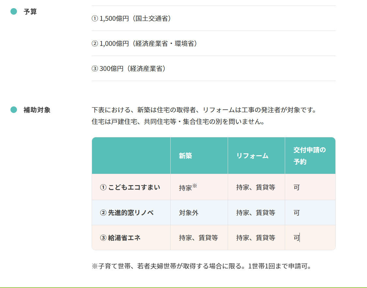This screenshot has width=367, height=288.
Task: Select row label ③ 給湯省エネ
Action: 120,238
